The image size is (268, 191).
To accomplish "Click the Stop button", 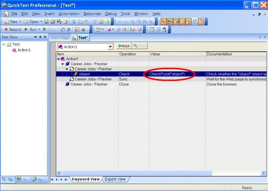I will coord(49,29).
